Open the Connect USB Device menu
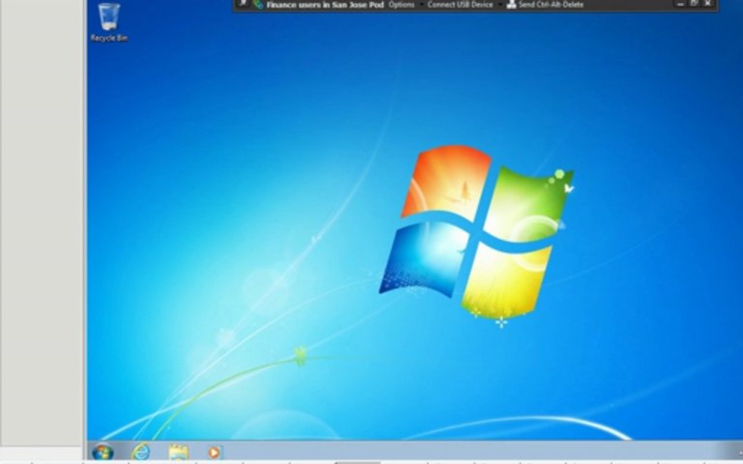This screenshot has height=464, width=743. coord(460,5)
